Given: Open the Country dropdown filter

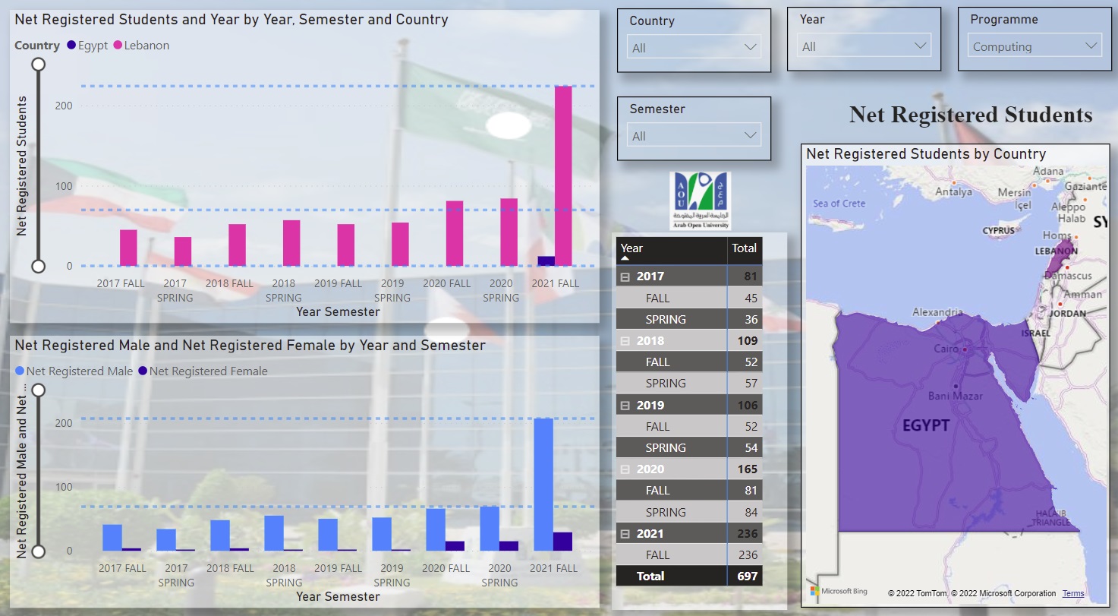Looking at the screenshot, I should pyautogui.click(x=694, y=48).
